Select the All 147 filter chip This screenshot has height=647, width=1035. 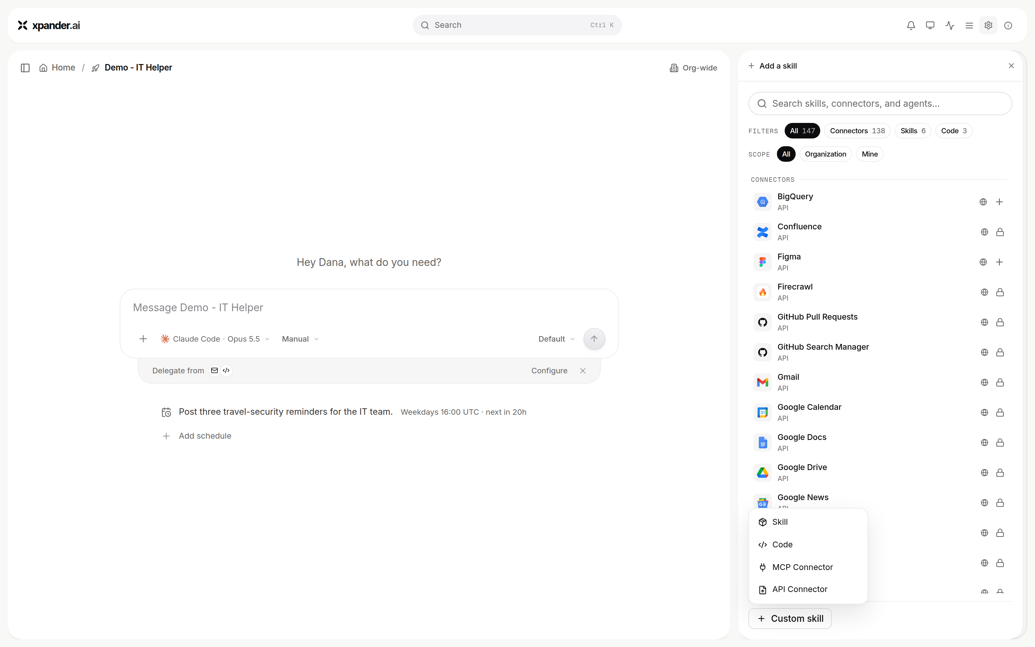[x=802, y=131]
